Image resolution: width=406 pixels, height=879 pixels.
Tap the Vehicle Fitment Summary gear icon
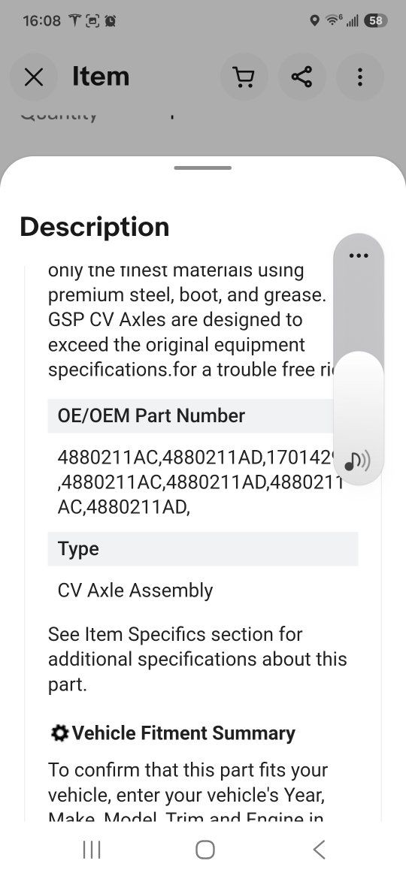59,732
